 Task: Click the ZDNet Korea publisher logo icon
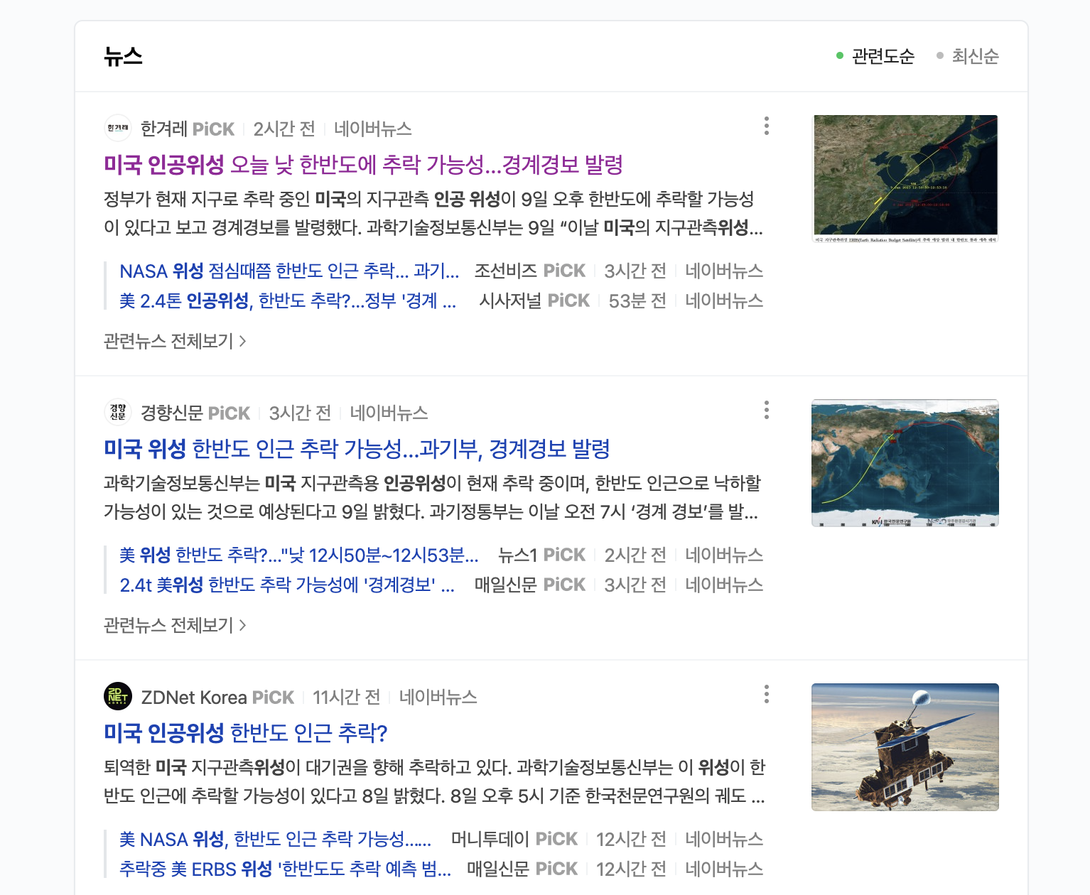118,697
